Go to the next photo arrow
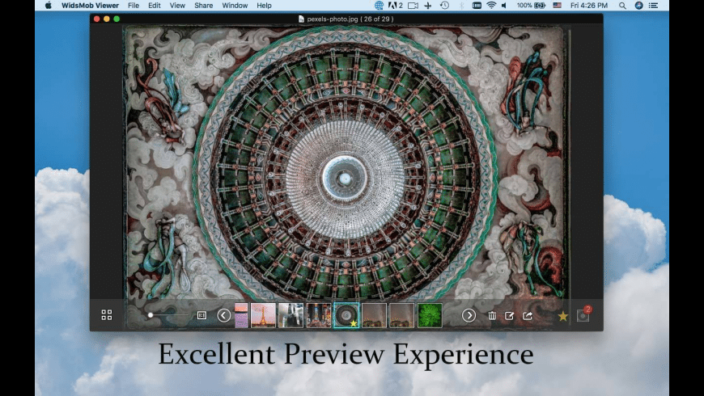The height and width of the screenshot is (396, 704). (x=469, y=315)
